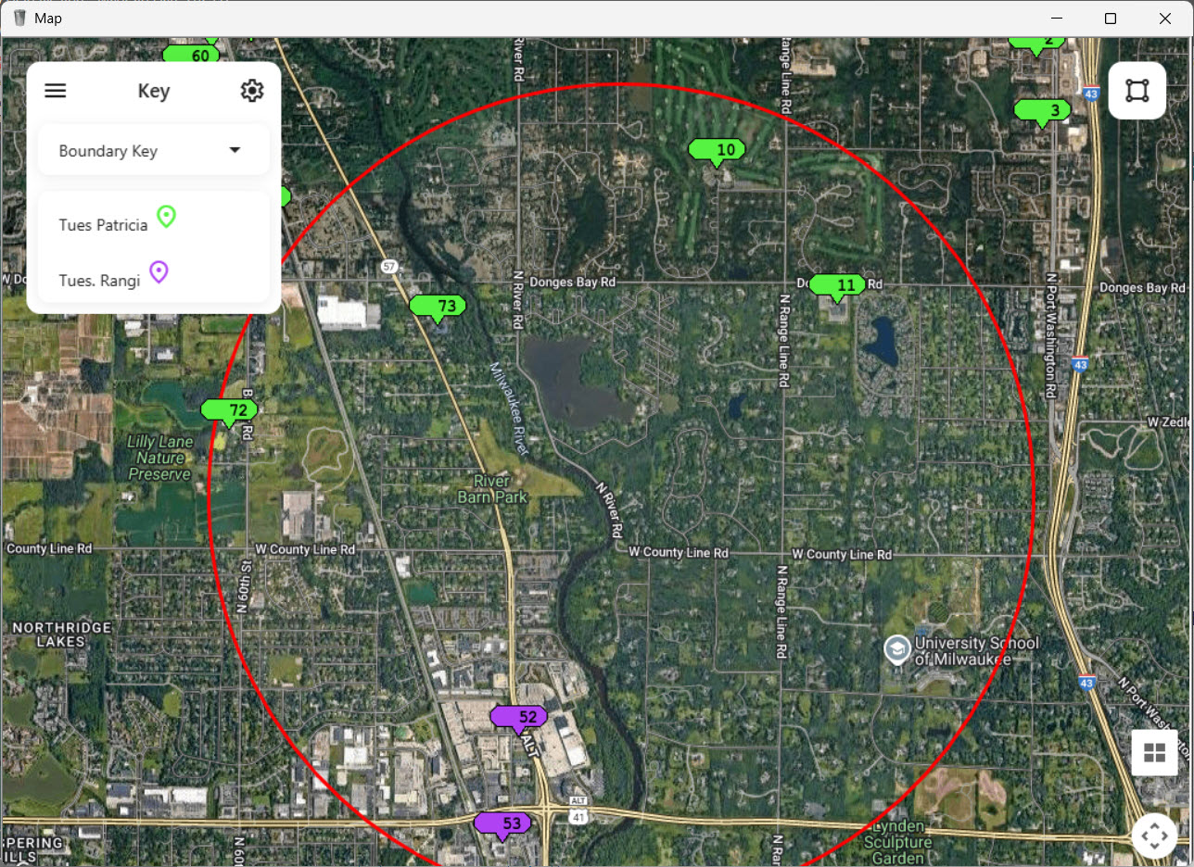Select green map marker 73

(438, 307)
